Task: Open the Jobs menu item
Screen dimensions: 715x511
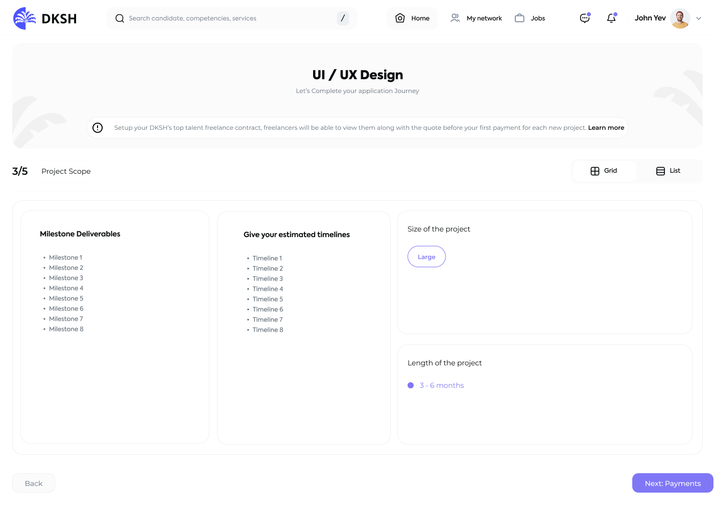Action: (530, 18)
